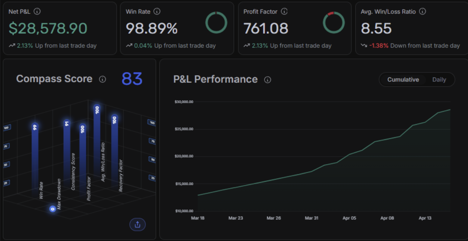Click "2.13%" change under Net P&L
Viewport: 468px width, 241px height.
(25, 46)
